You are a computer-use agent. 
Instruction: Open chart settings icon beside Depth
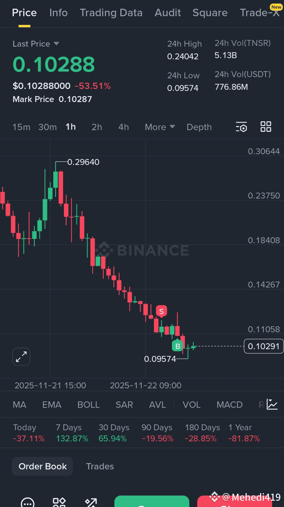tap(241, 127)
